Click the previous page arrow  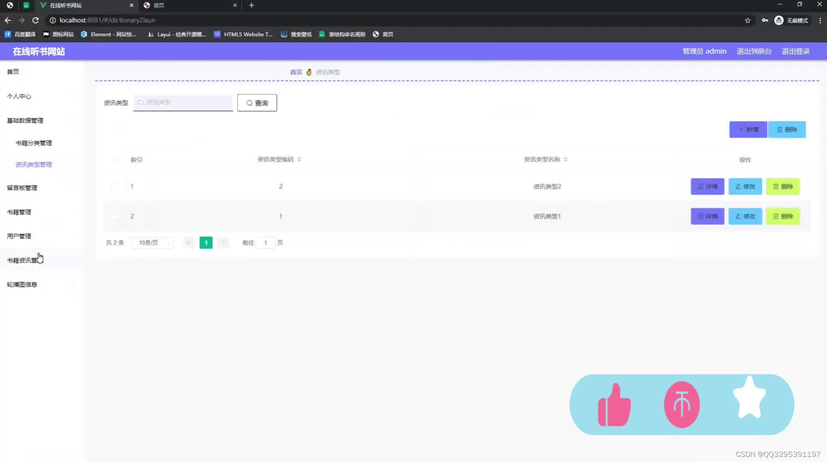tap(188, 243)
